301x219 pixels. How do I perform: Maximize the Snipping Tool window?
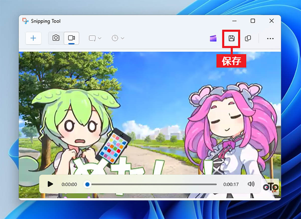(253, 21)
